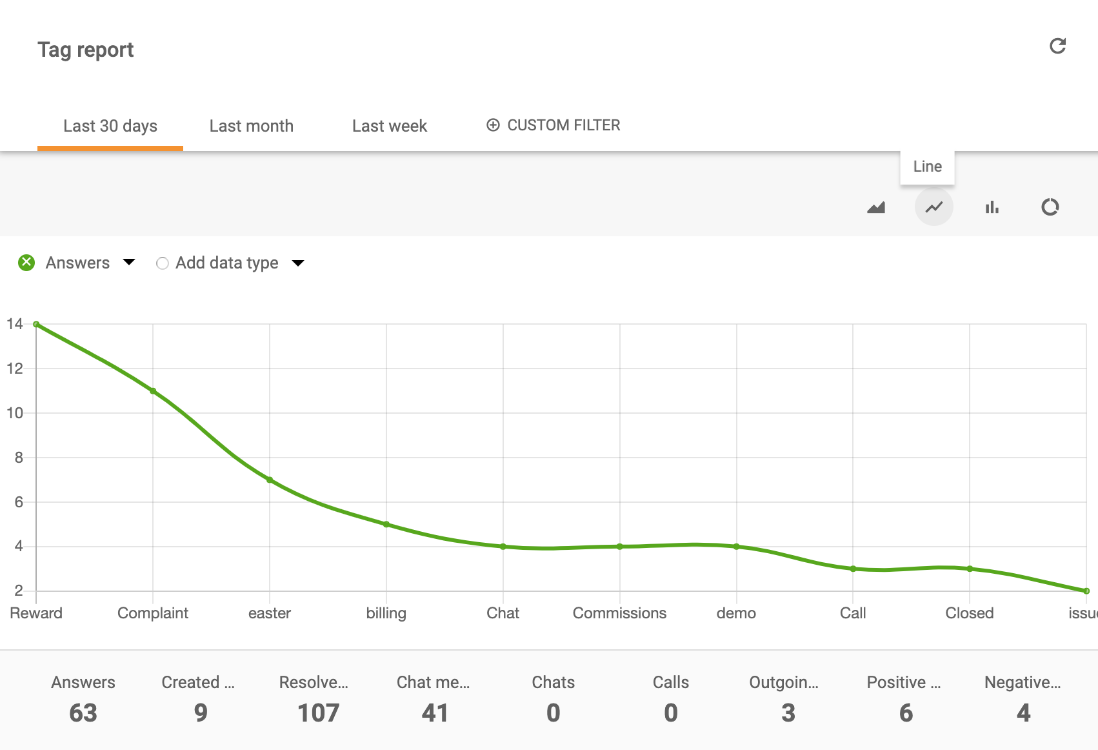Switch to area chart view

[x=876, y=207]
